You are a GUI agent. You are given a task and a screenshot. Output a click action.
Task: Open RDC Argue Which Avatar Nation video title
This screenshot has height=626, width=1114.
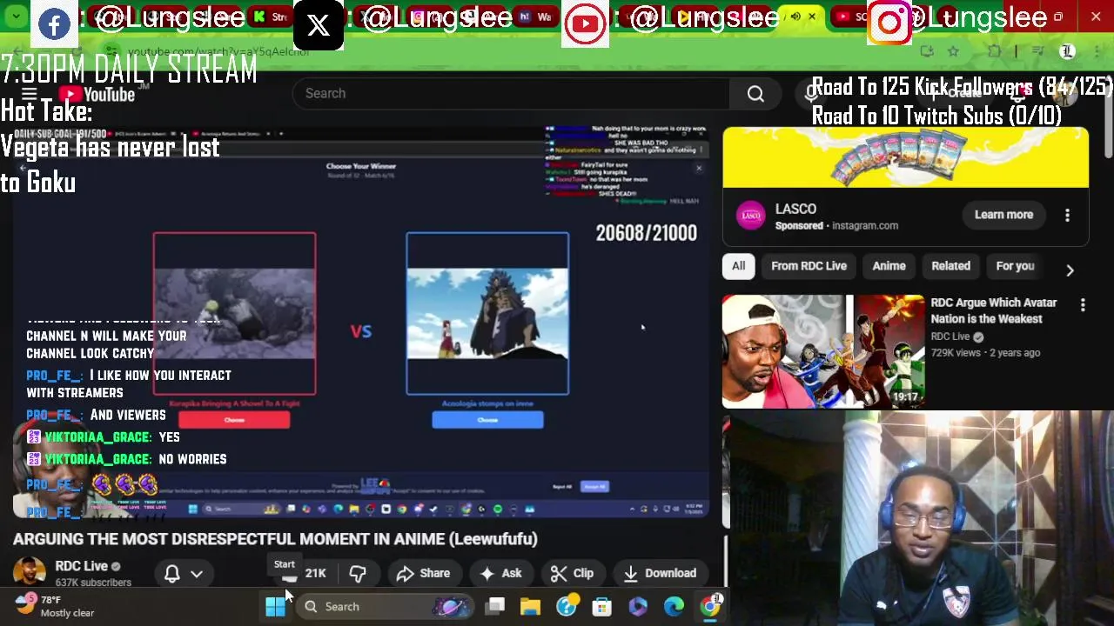point(993,310)
